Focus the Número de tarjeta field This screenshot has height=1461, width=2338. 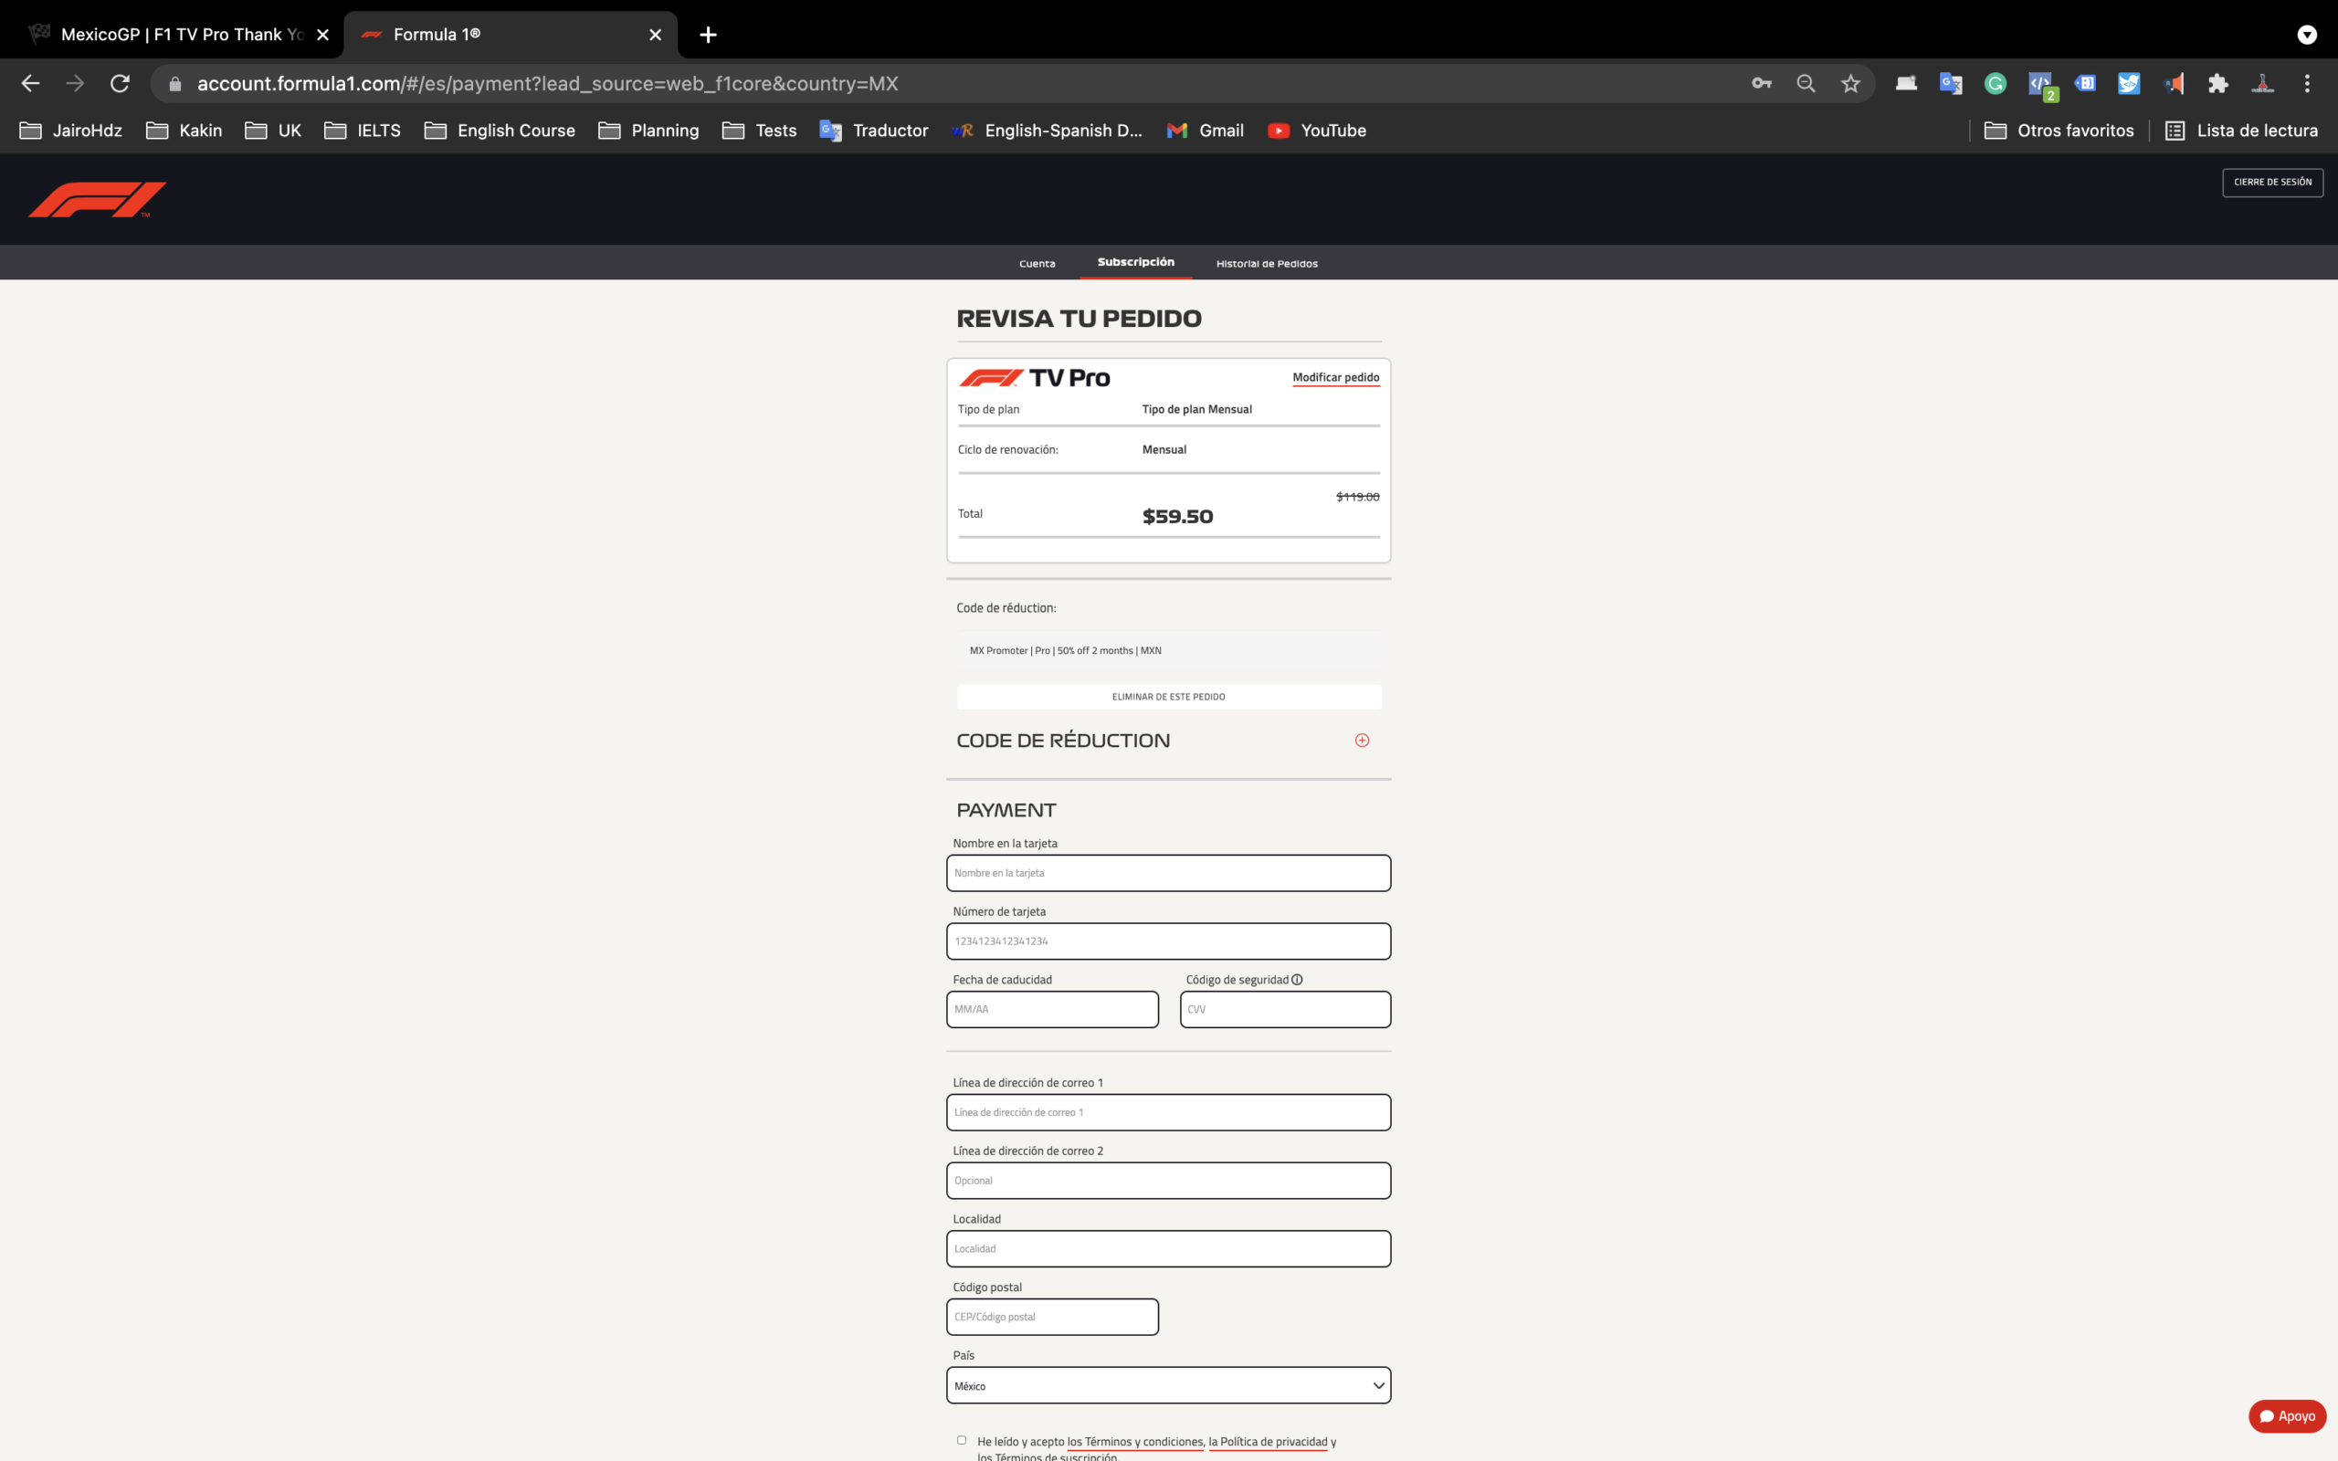tap(1168, 941)
